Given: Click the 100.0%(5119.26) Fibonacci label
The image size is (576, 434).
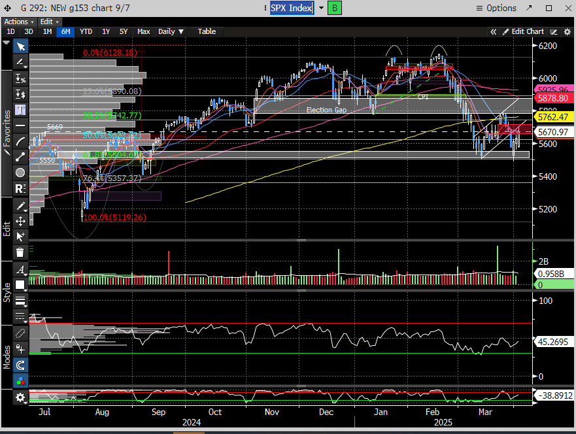Looking at the screenshot, I should [114, 218].
